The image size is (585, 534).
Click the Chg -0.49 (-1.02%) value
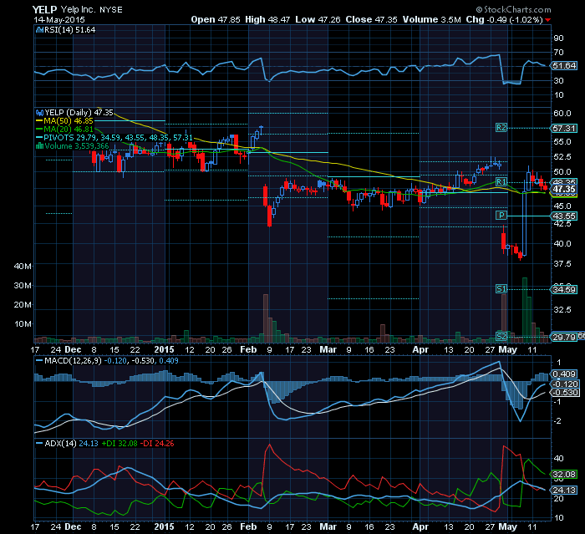pyautogui.click(x=505, y=19)
